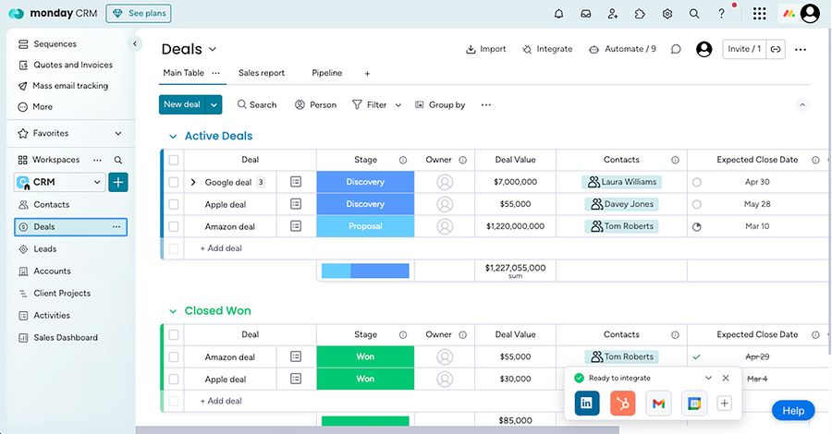The height and width of the screenshot is (434, 832).
Task: Click the Import button
Action: click(486, 49)
